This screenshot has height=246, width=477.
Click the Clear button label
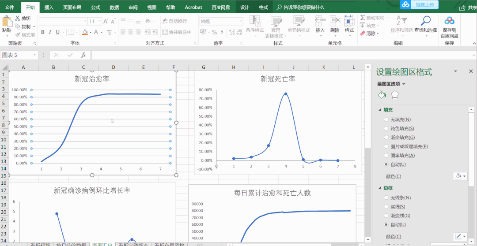[371, 34]
